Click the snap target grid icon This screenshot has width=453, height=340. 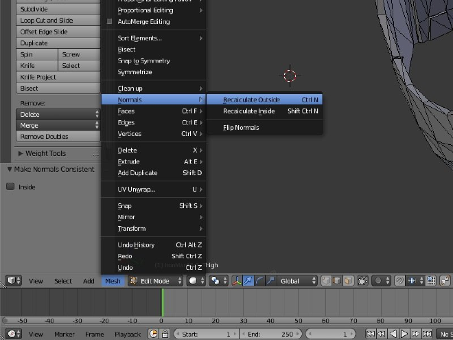pos(431,281)
